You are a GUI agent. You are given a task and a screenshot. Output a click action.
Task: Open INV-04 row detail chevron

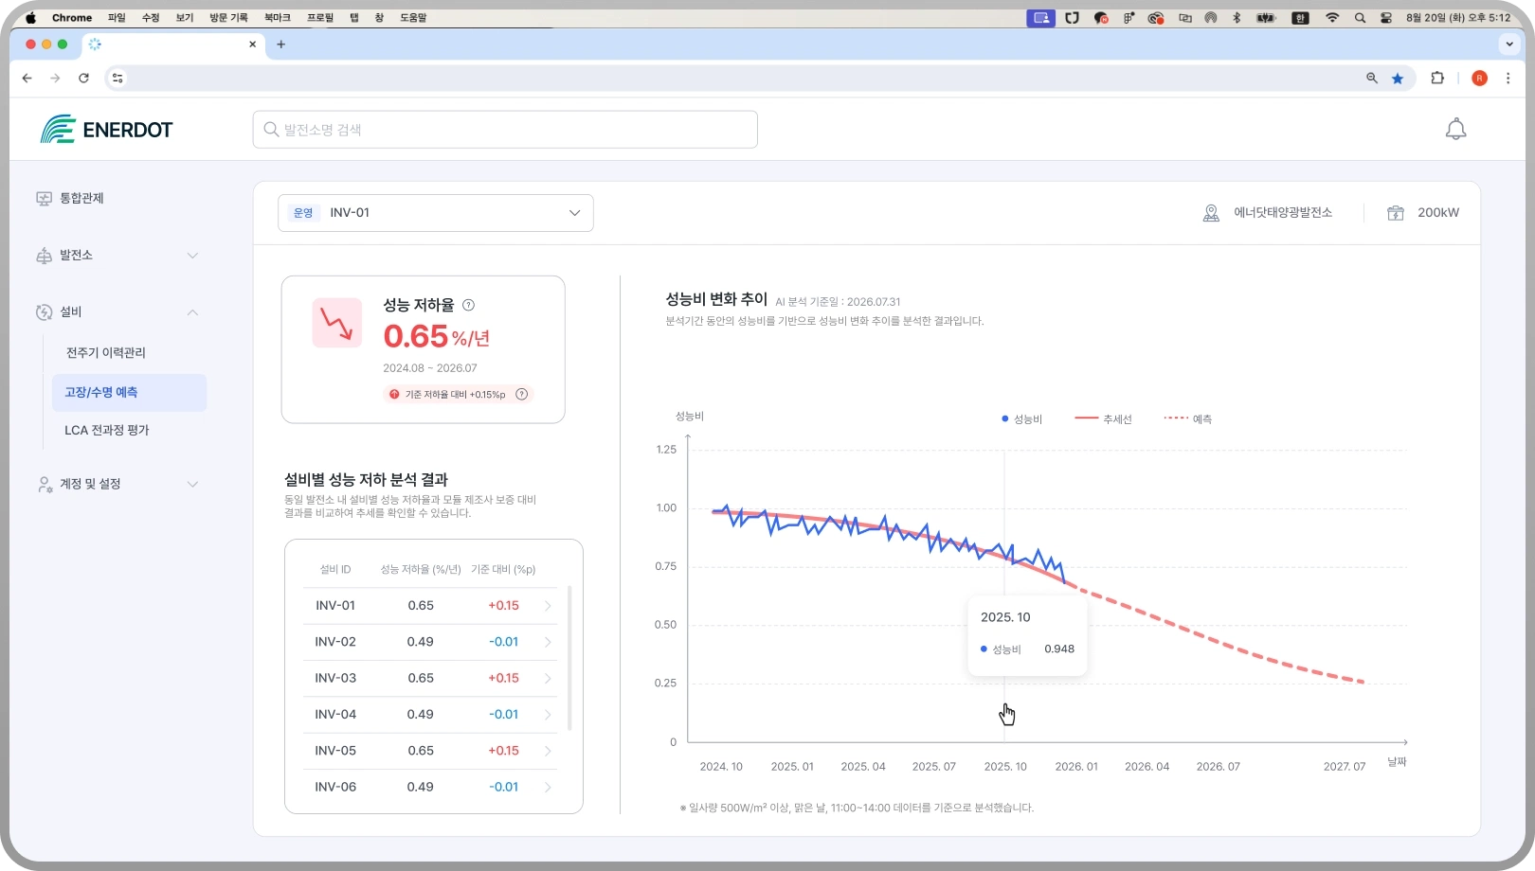[x=548, y=715]
